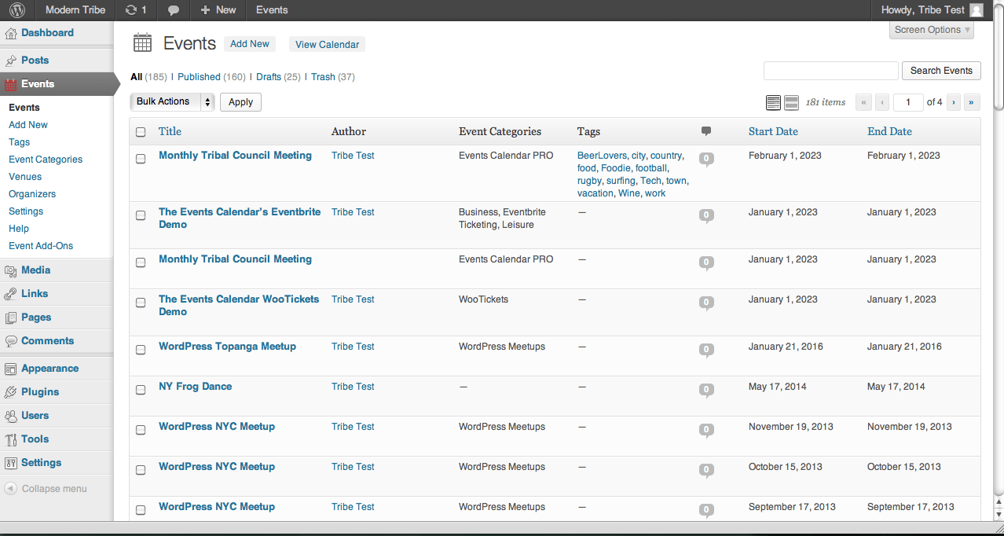Check The Events Calendar WooTickets Demo row
This screenshot has width=1004, height=536.
point(141,303)
